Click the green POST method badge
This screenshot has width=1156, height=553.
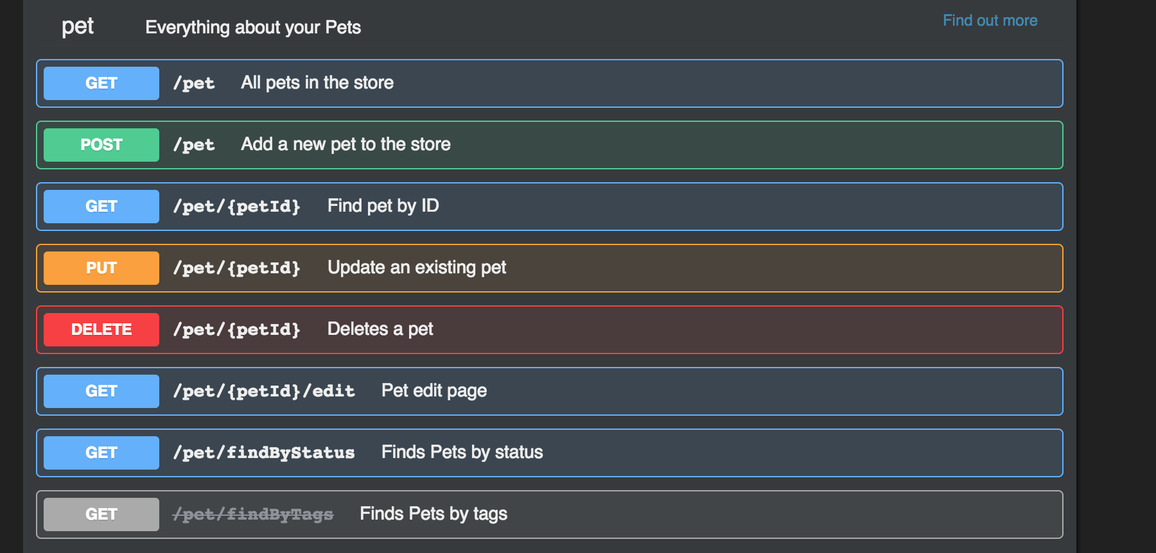tap(101, 145)
